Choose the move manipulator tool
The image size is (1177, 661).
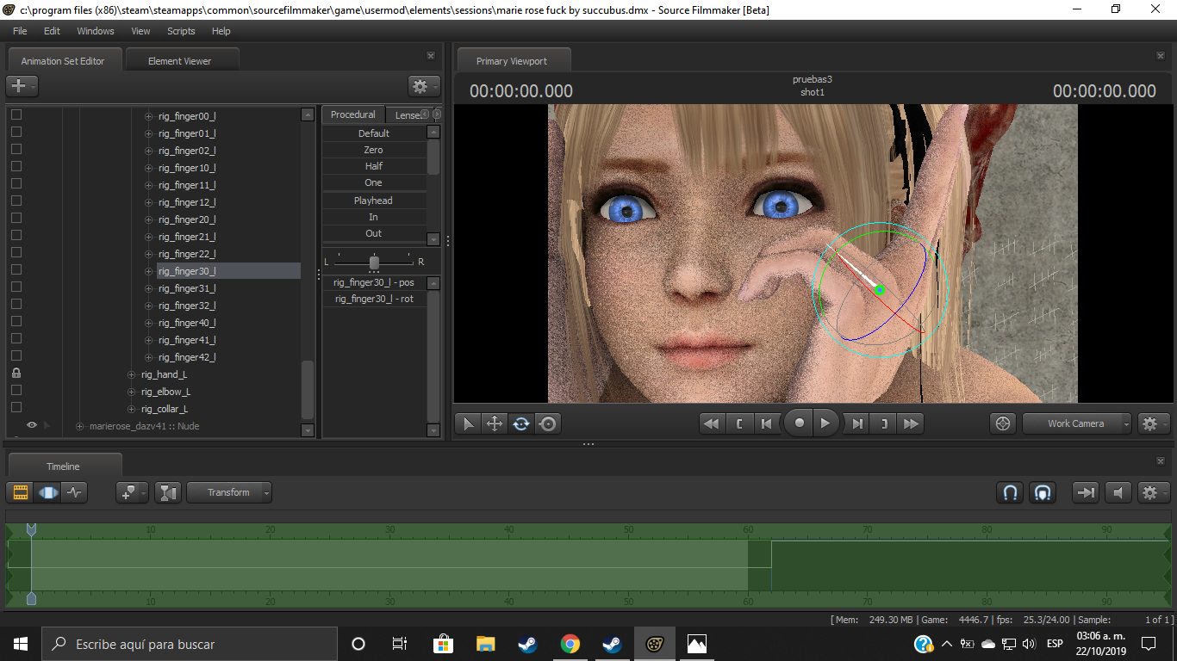pyautogui.click(x=495, y=423)
